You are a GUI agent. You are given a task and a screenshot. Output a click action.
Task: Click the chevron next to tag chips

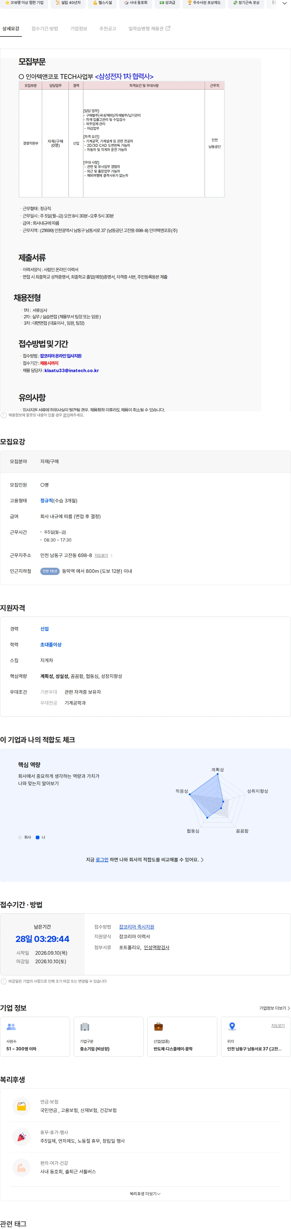(x=284, y=3)
